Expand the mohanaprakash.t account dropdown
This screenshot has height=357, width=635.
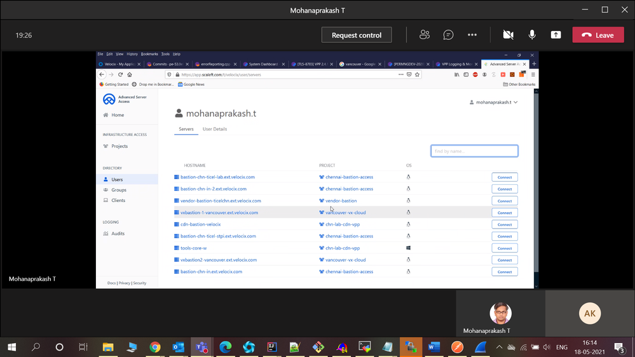(x=493, y=102)
